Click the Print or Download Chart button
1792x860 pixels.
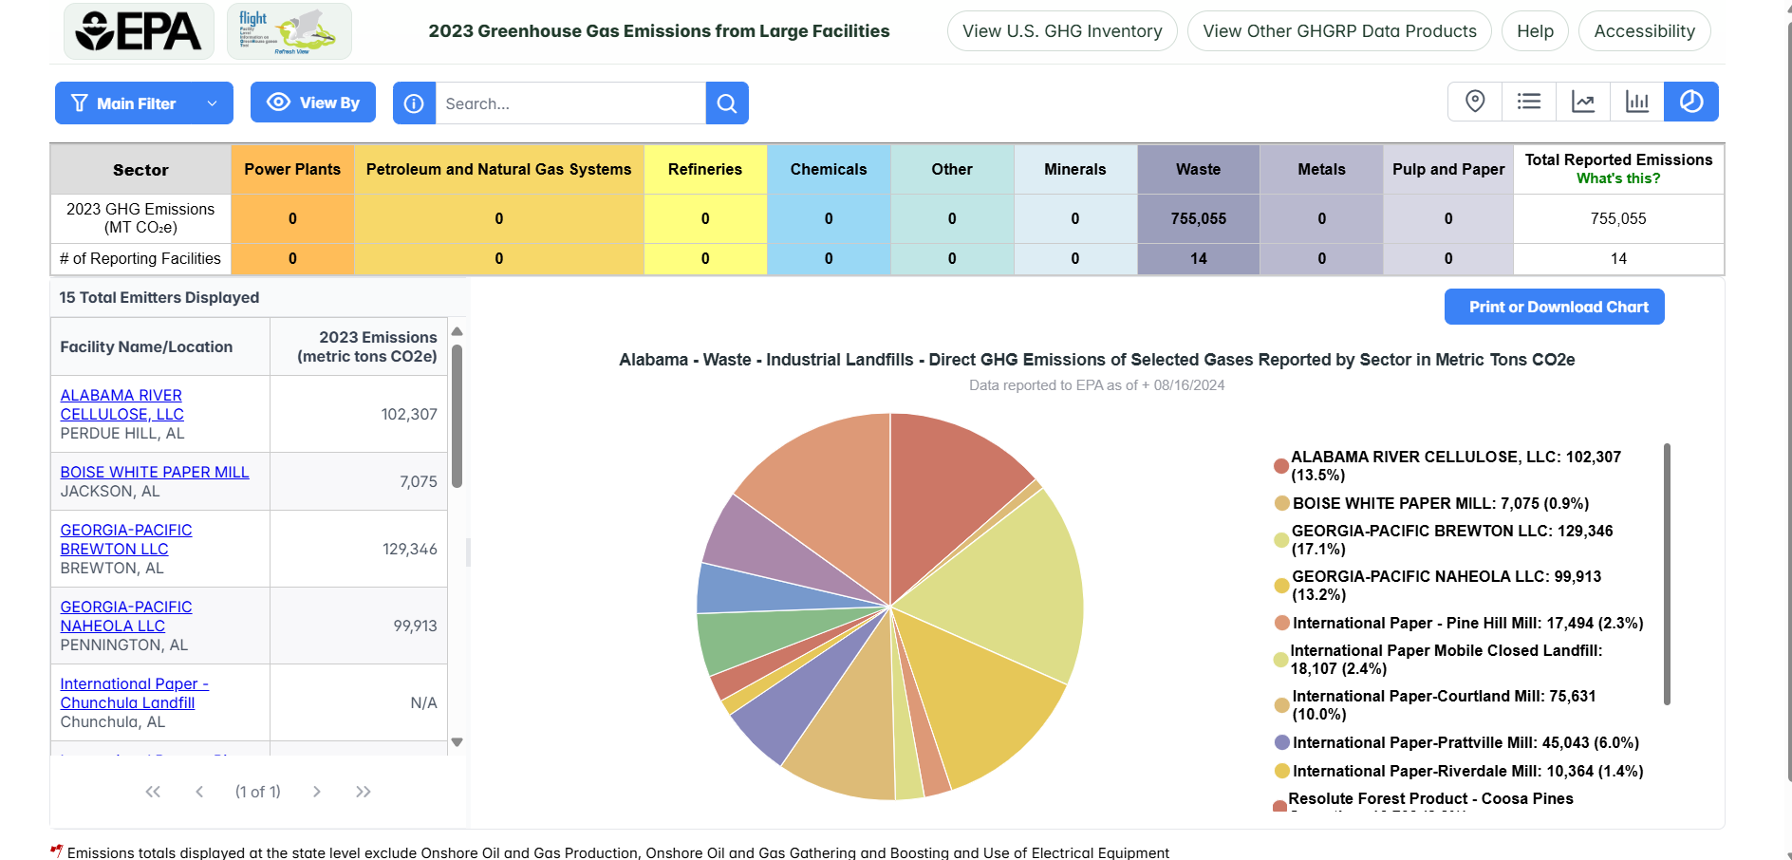pos(1554,307)
